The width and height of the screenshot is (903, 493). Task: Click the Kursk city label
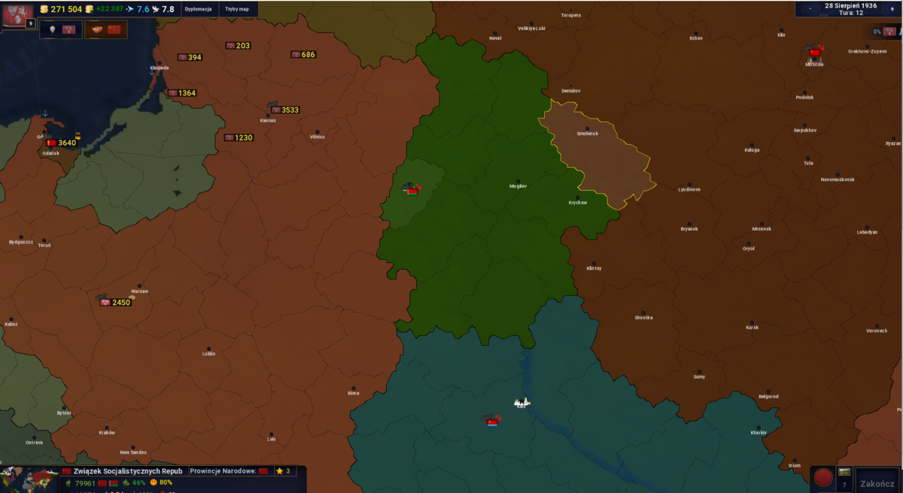(752, 328)
